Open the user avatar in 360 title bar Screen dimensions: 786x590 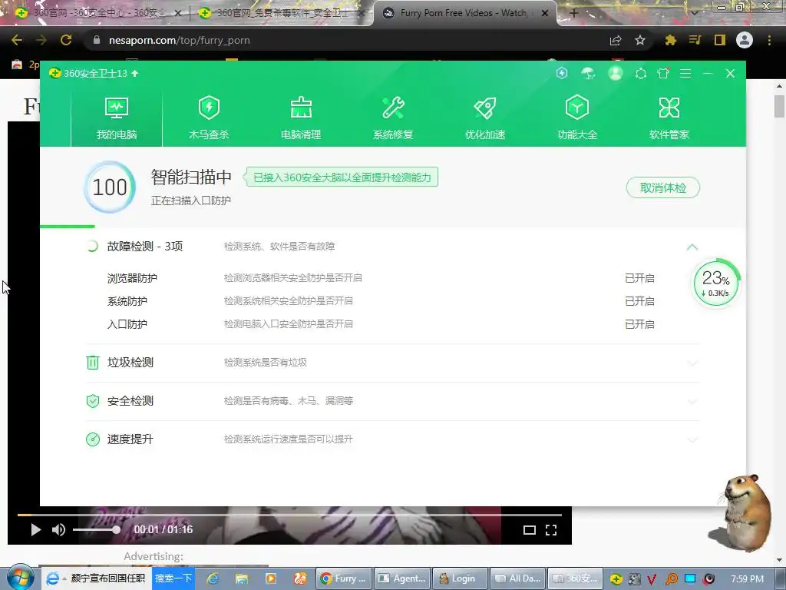tap(615, 73)
